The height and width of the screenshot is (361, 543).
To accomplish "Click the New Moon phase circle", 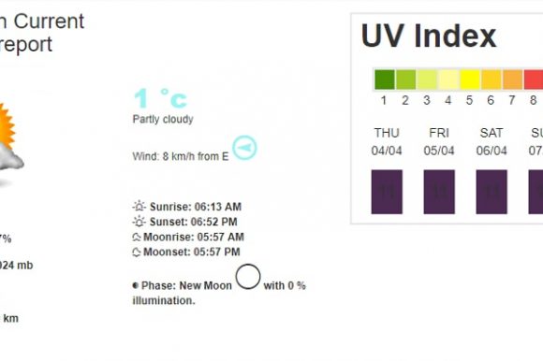I will (x=248, y=277).
